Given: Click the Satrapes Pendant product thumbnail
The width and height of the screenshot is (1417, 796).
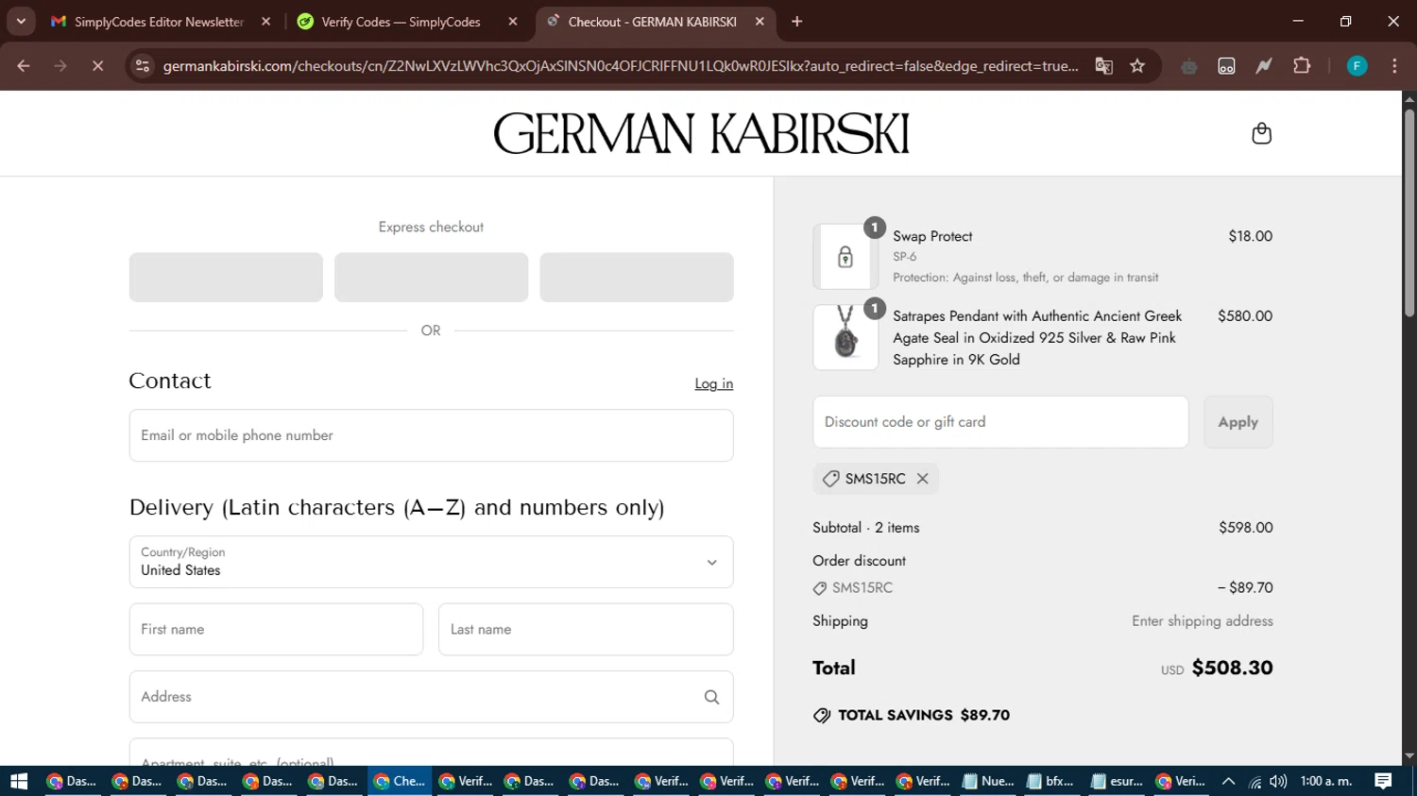Looking at the screenshot, I should tap(845, 337).
